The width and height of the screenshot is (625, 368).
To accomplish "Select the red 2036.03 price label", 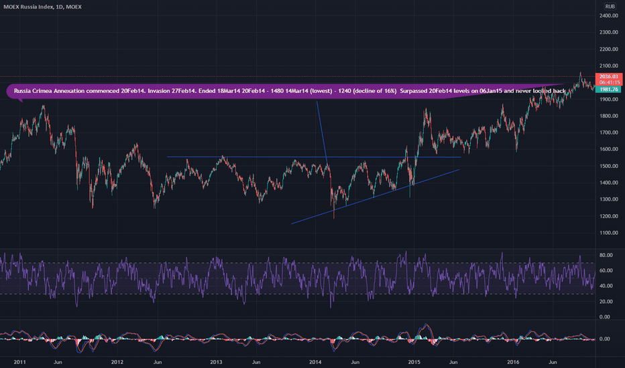I will point(609,76).
